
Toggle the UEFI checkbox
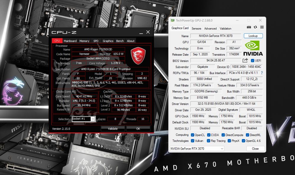(253, 60)
